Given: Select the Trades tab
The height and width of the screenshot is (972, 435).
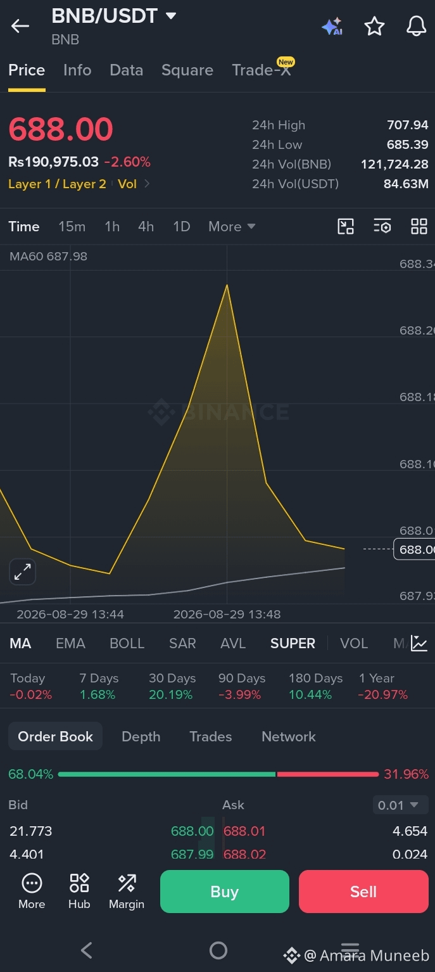Looking at the screenshot, I should pos(210,736).
